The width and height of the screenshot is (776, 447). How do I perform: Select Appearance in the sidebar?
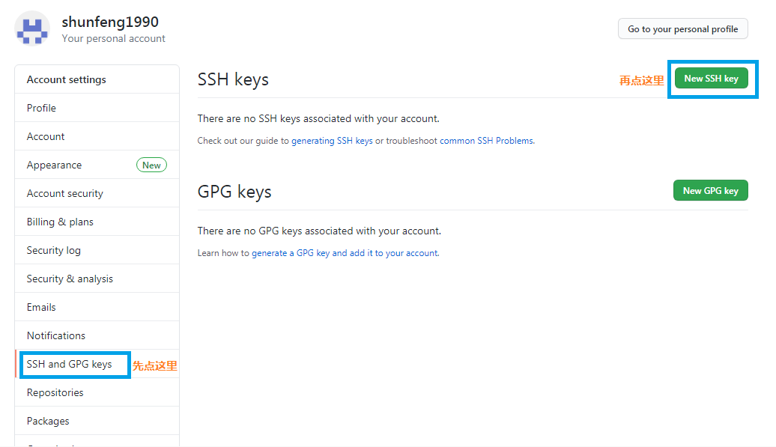click(x=54, y=165)
